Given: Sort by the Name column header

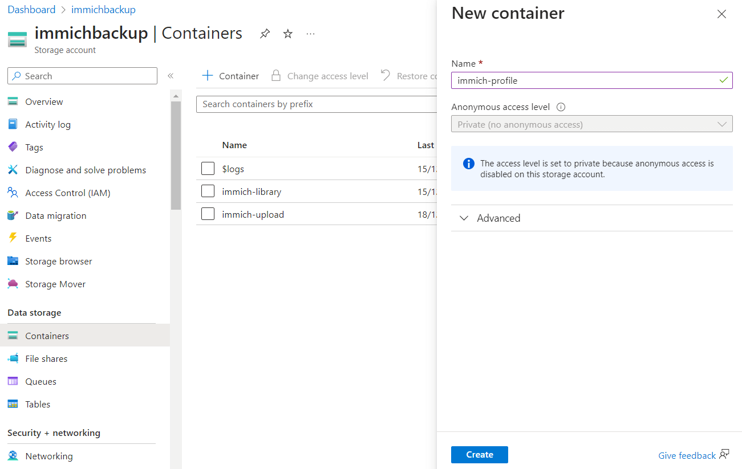Looking at the screenshot, I should pyautogui.click(x=234, y=145).
